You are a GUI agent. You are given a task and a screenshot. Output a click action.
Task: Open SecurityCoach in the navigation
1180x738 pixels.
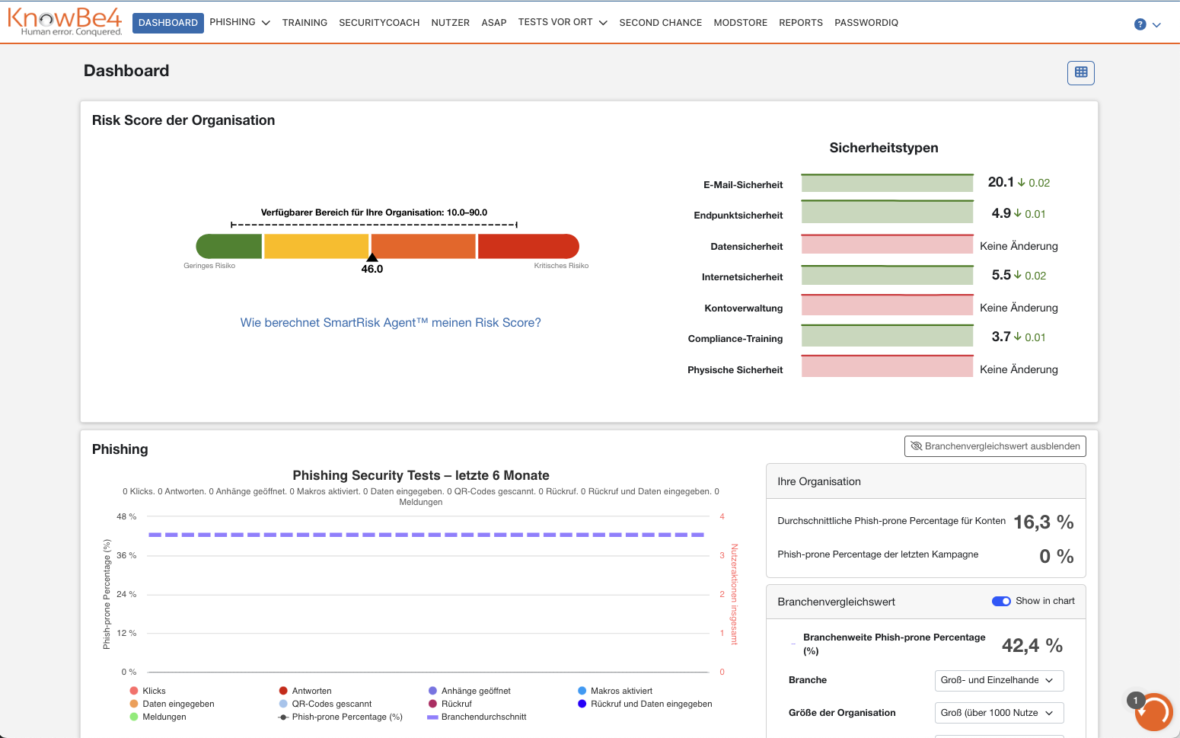tap(379, 23)
